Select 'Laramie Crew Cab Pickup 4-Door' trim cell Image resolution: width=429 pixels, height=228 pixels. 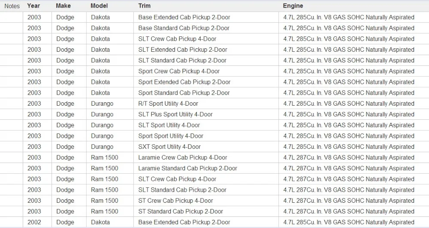click(183, 158)
